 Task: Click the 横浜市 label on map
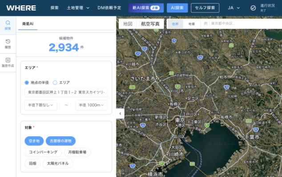pos(155,174)
